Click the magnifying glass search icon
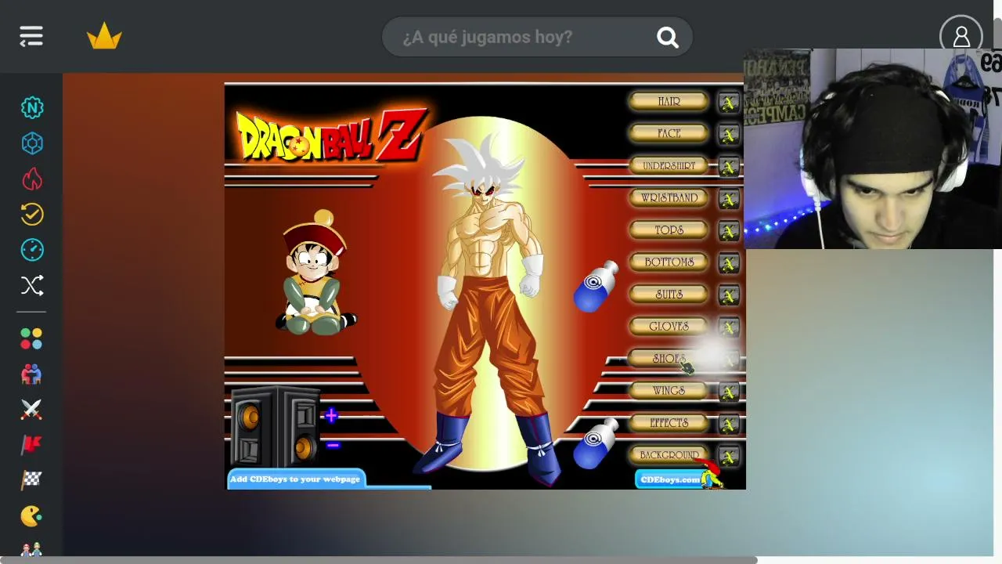Viewport: 1002px width, 564px height. [x=668, y=37]
